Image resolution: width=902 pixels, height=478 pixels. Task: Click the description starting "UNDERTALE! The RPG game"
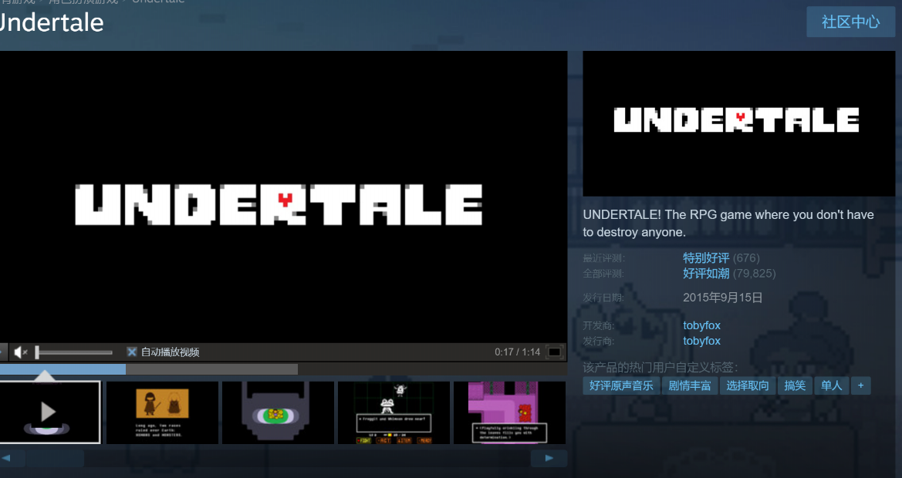pyautogui.click(x=728, y=223)
